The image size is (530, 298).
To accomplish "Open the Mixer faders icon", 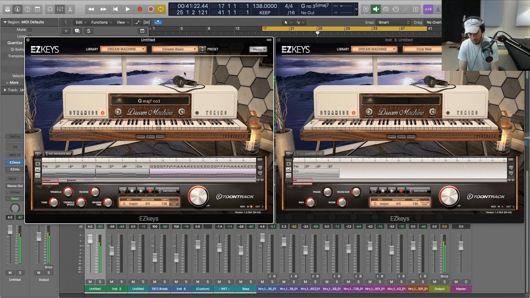I will point(60,9).
